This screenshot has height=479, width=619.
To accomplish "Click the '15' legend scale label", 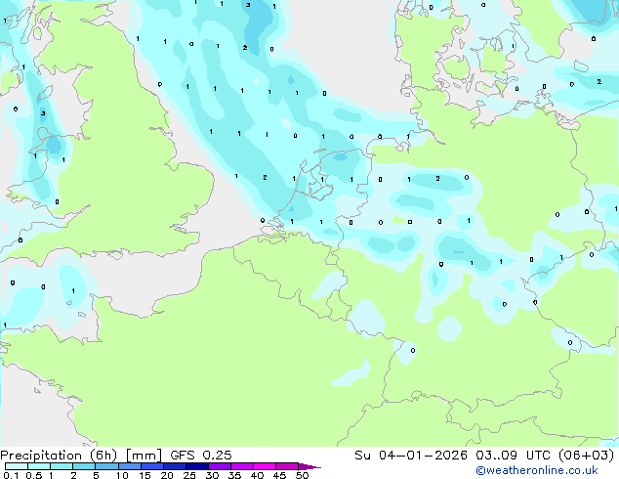I will point(144,475).
